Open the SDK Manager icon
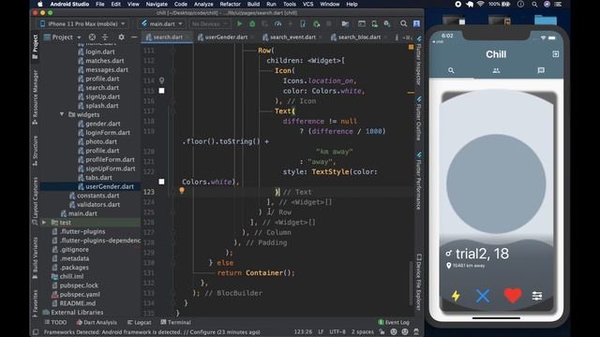The image size is (600, 337). (387, 23)
